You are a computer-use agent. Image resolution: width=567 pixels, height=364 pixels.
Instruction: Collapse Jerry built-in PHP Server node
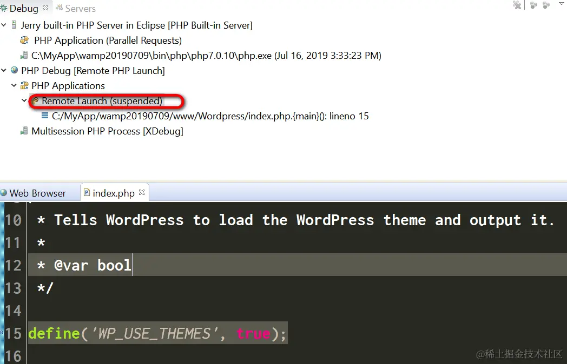point(4,25)
